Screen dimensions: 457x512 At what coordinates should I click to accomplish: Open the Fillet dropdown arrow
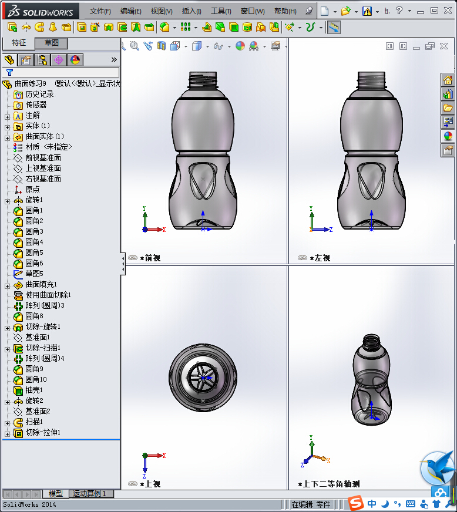pos(174,28)
